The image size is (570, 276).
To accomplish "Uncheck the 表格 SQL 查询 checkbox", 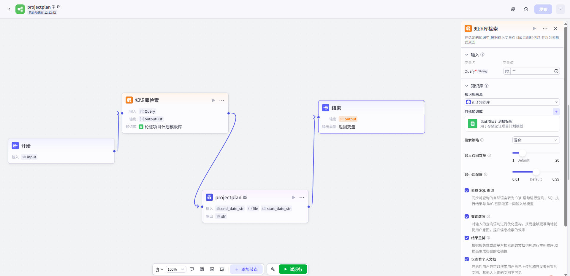I will (467, 190).
